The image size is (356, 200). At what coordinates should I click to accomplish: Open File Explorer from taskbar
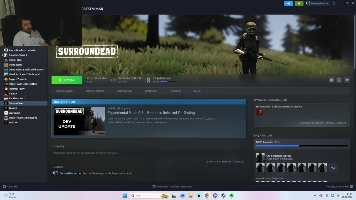point(191,196)
